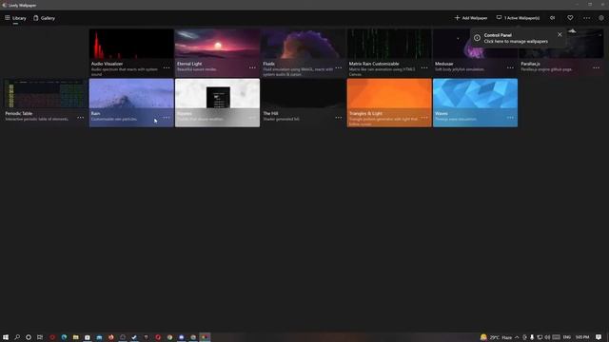Select the Parallax.js wallpaper tile
Screen dimensions: 609x342
click(x=561, y=52)
